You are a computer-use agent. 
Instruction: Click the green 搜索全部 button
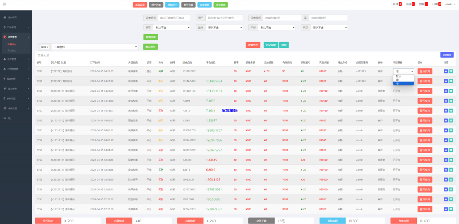151,37
